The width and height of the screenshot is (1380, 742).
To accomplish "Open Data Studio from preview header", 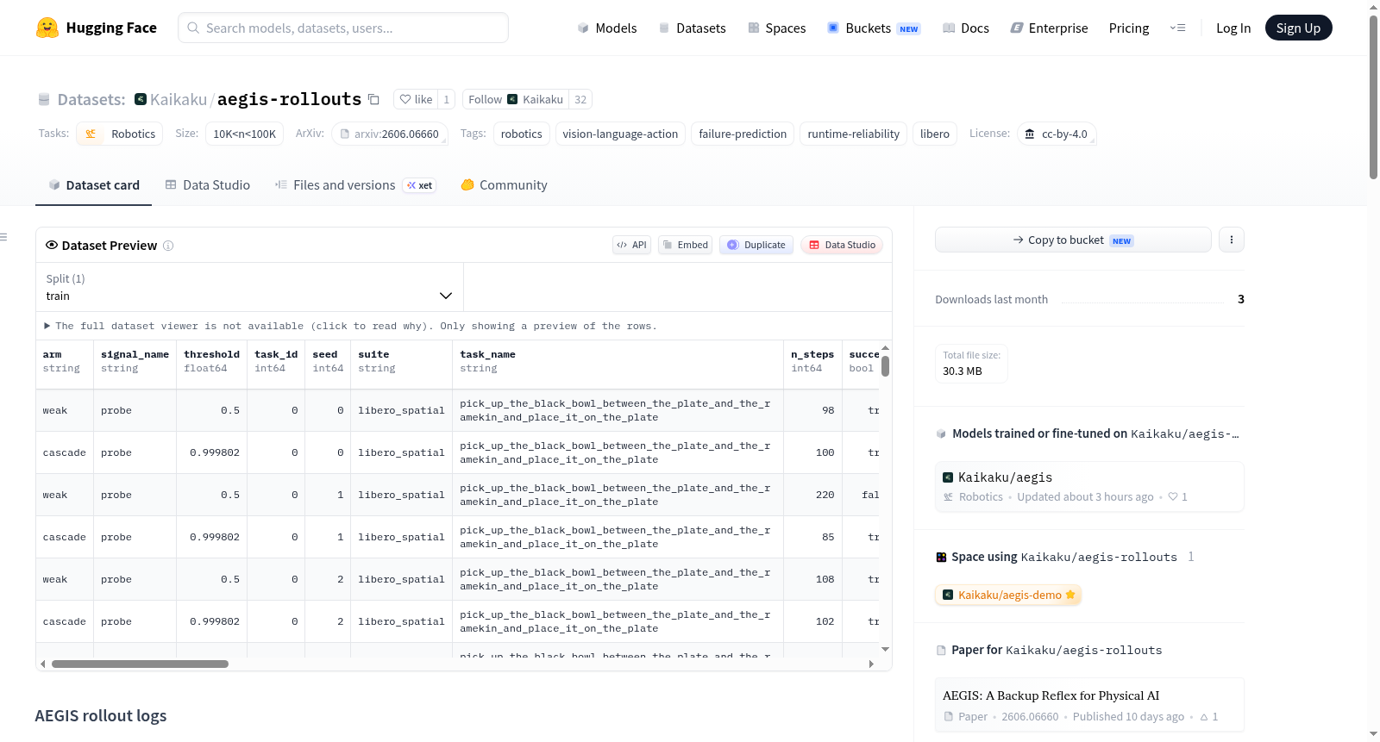I will tap(842, 245).
